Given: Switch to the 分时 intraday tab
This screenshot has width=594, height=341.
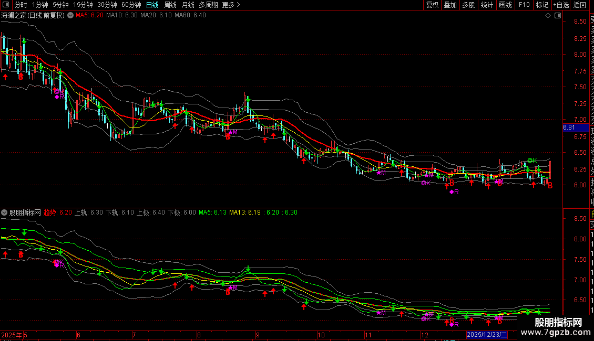Looking at the screenshot, I should tap(21, 5).
